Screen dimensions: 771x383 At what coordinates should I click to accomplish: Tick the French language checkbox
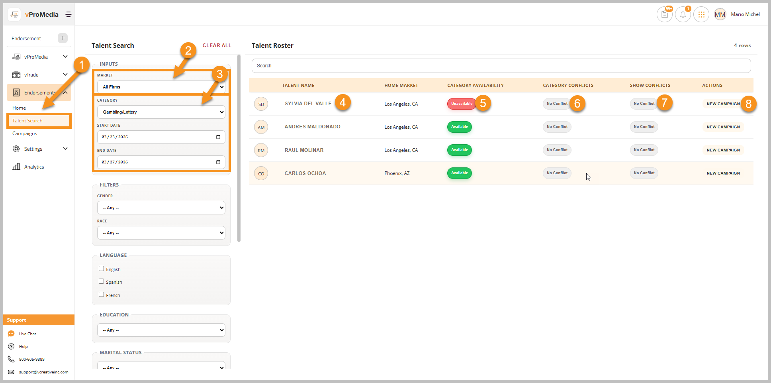(x=101, y=295)
